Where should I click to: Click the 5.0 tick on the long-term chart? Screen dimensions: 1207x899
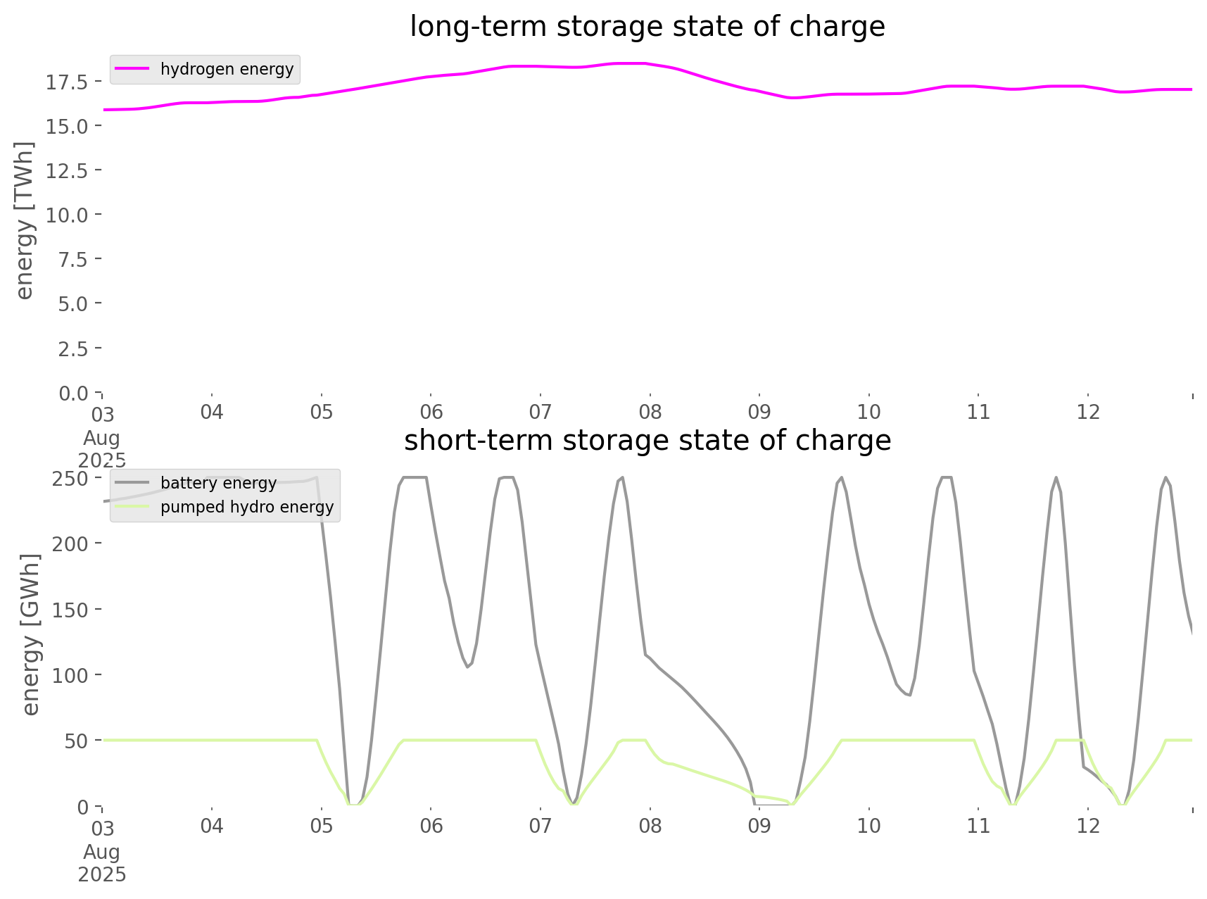tap(72, 304)
